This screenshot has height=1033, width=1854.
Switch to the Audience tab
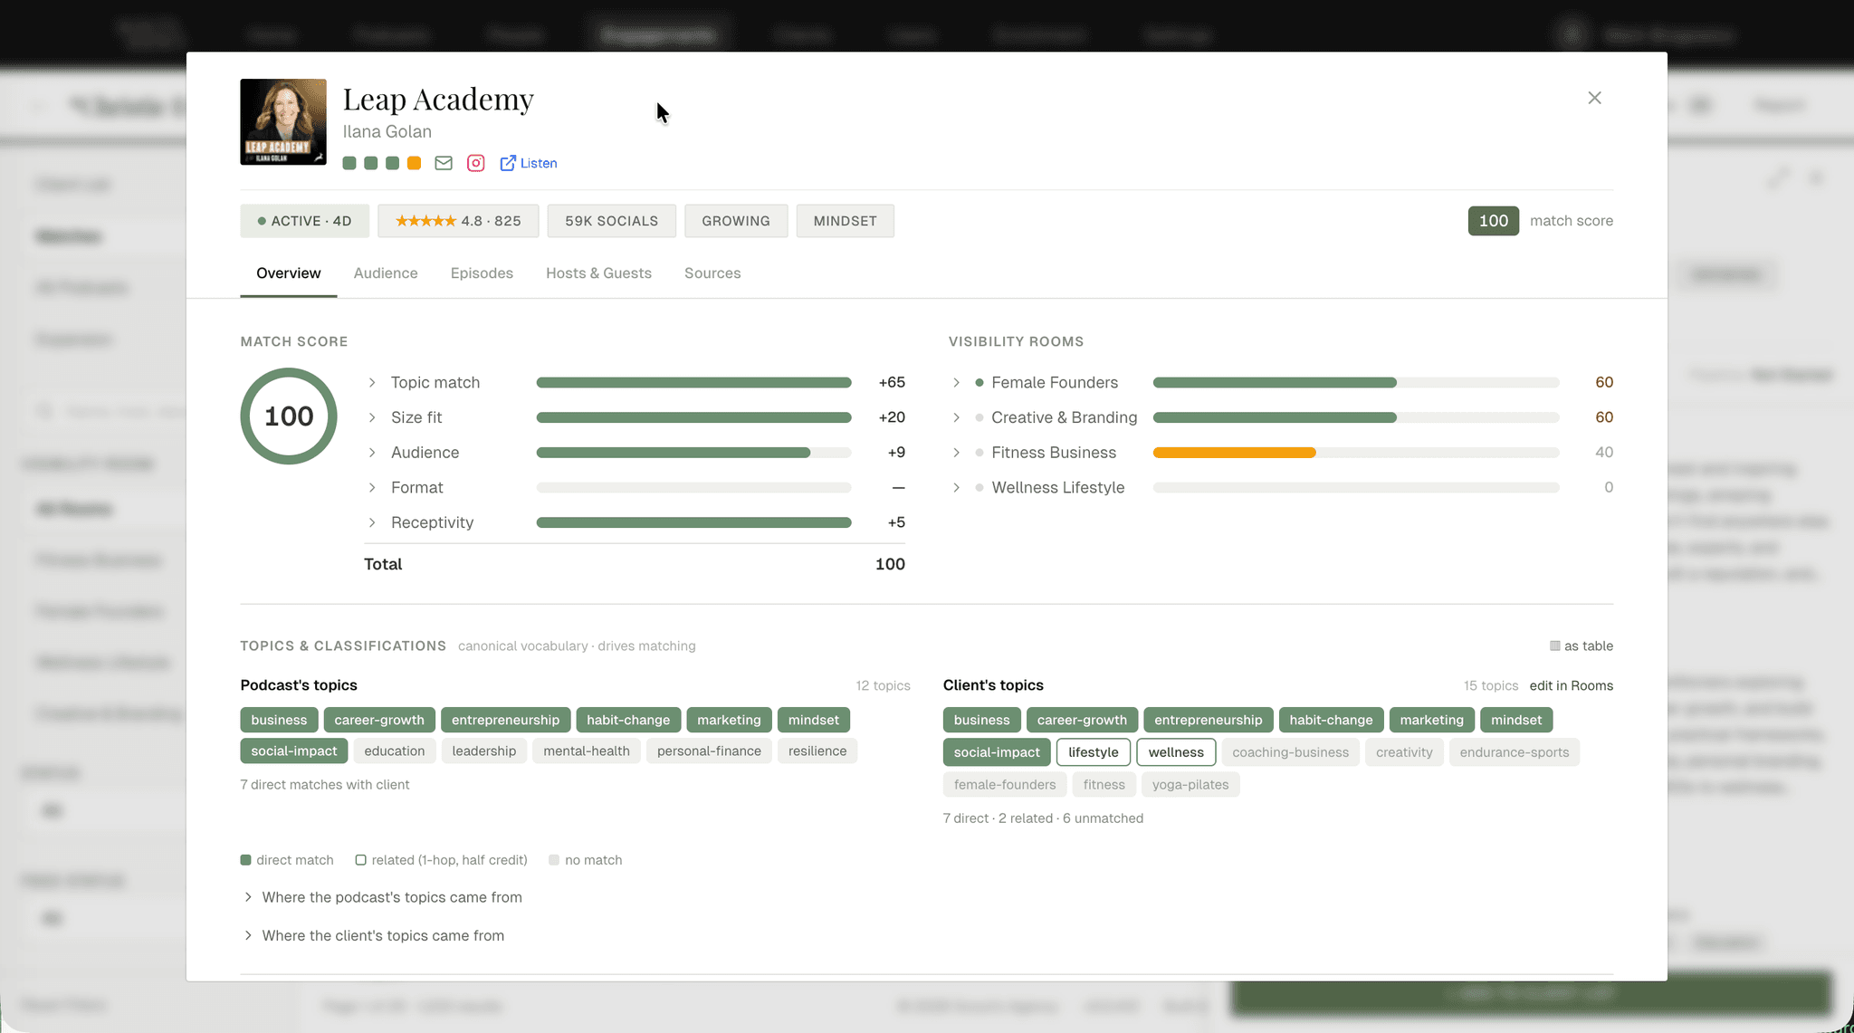[x=386, y=273]
